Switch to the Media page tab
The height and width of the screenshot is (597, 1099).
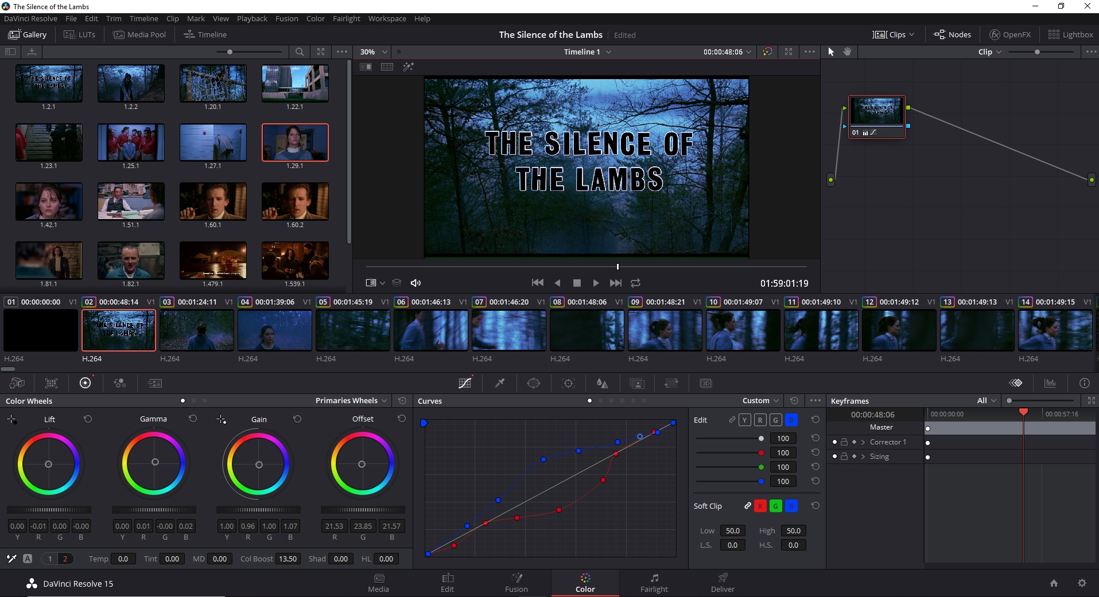coord(378,583)
